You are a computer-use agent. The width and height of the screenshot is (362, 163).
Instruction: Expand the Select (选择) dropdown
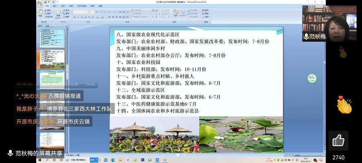[x=206, y=17]
